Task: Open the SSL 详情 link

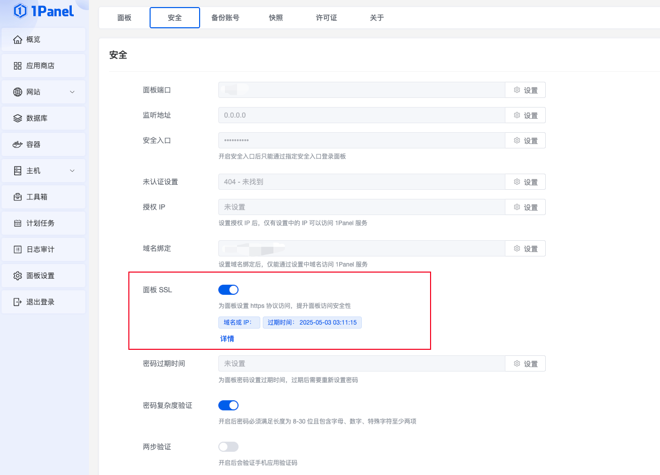Action: tap(227, 339)
